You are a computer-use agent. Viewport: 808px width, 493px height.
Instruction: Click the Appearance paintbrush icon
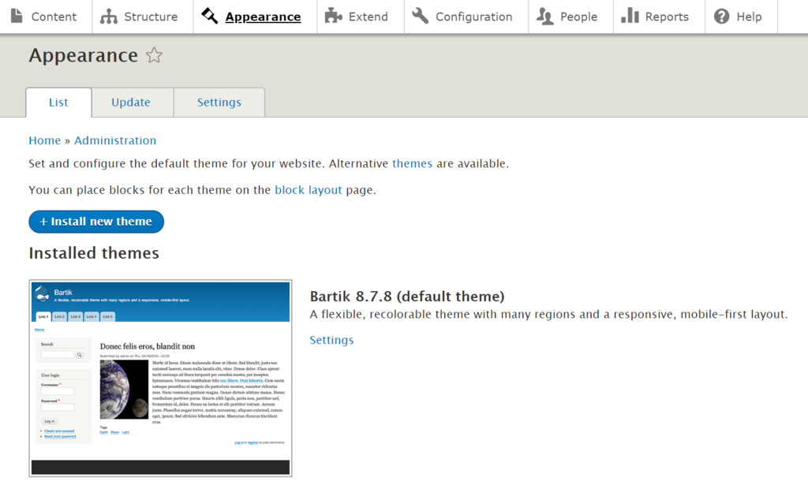(209, 16)
